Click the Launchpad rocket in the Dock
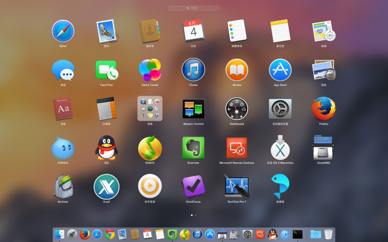 click(x=72, y=234)
